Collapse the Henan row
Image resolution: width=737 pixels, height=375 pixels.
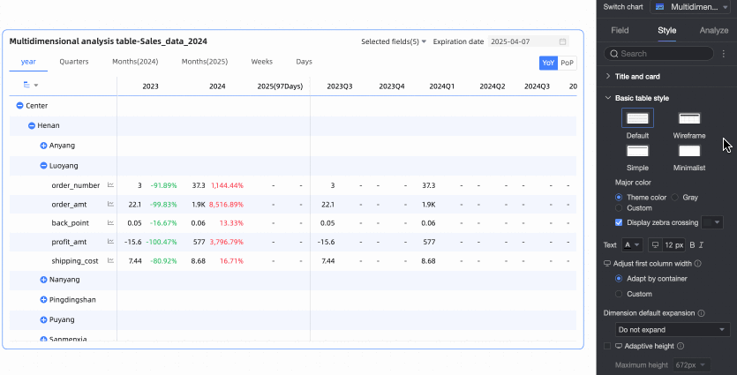[32, 125]
